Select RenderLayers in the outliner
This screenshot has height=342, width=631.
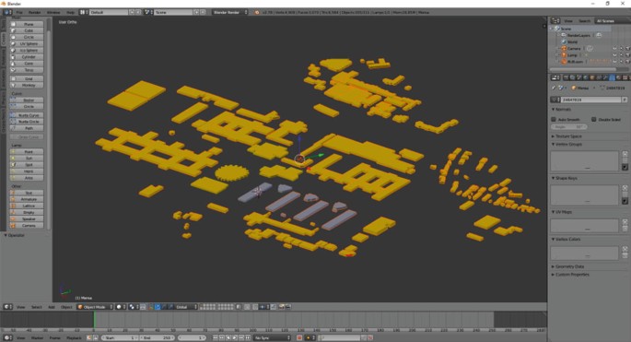pos(578,35)
